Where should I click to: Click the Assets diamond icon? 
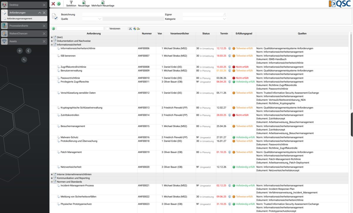pos(4,42)
